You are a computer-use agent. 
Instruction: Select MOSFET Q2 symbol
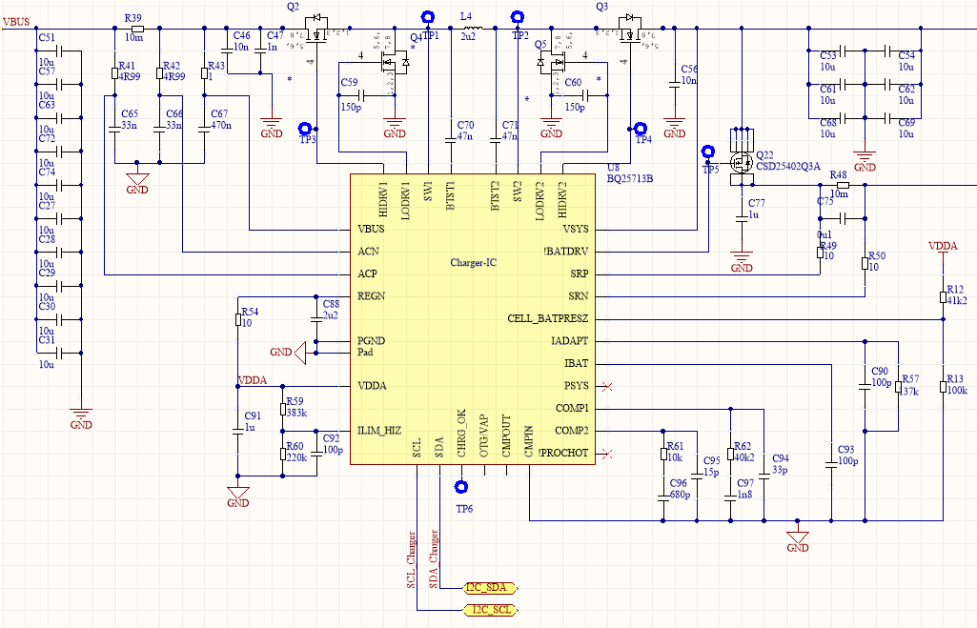pyautogui.click(x=317, y=30)
